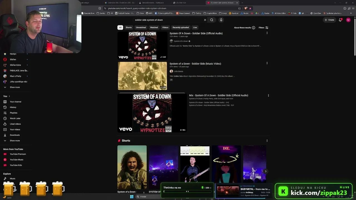Click the Brave Shields icon in address bar
This screenshot has width=356, height=200.
click(246, 8)
